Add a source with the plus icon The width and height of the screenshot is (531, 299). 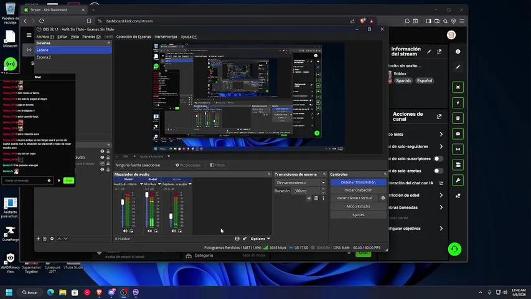pos(38,239)
